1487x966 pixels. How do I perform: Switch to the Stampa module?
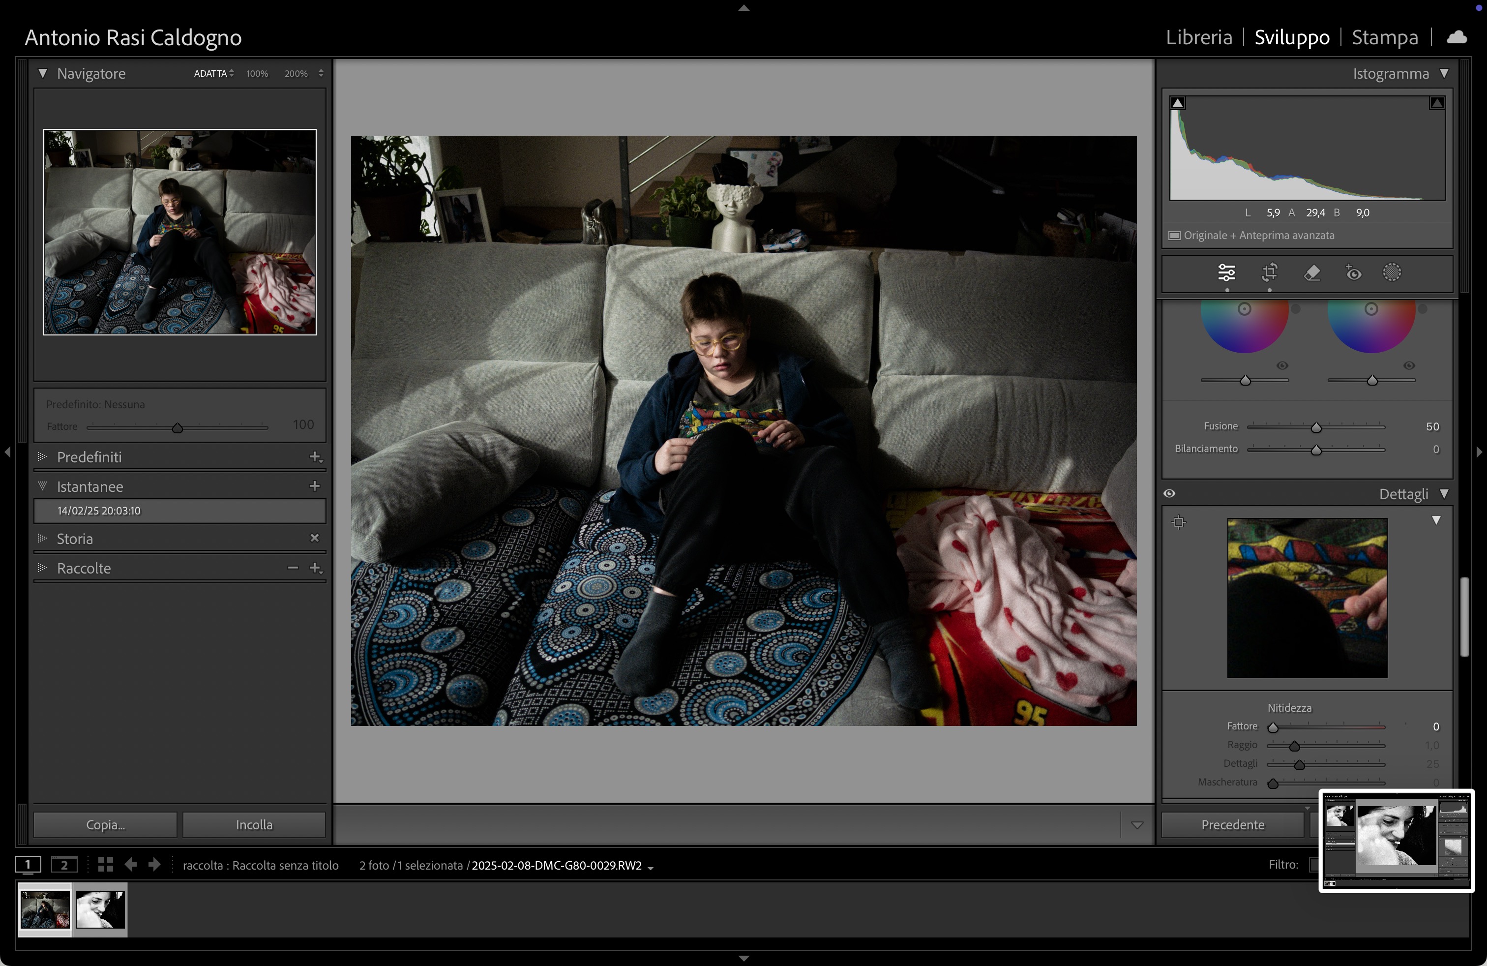1385,37
